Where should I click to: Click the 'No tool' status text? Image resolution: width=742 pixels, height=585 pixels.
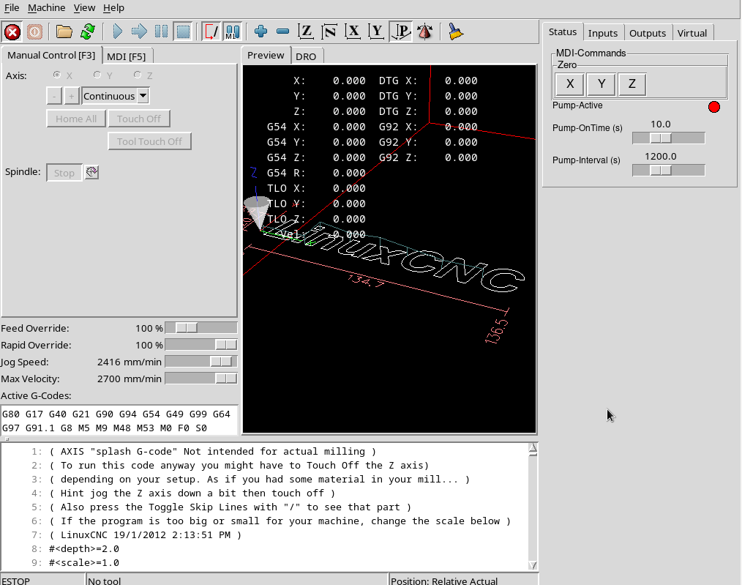coord(104,581)
